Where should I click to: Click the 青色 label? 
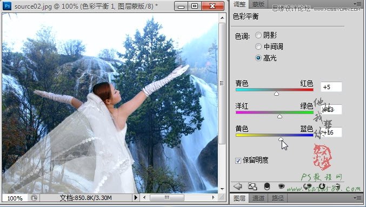[x=242, y=83]
